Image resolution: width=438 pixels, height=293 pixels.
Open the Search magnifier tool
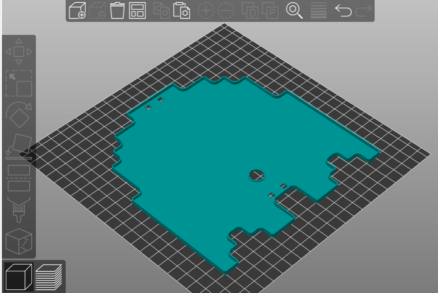[294, 11]
